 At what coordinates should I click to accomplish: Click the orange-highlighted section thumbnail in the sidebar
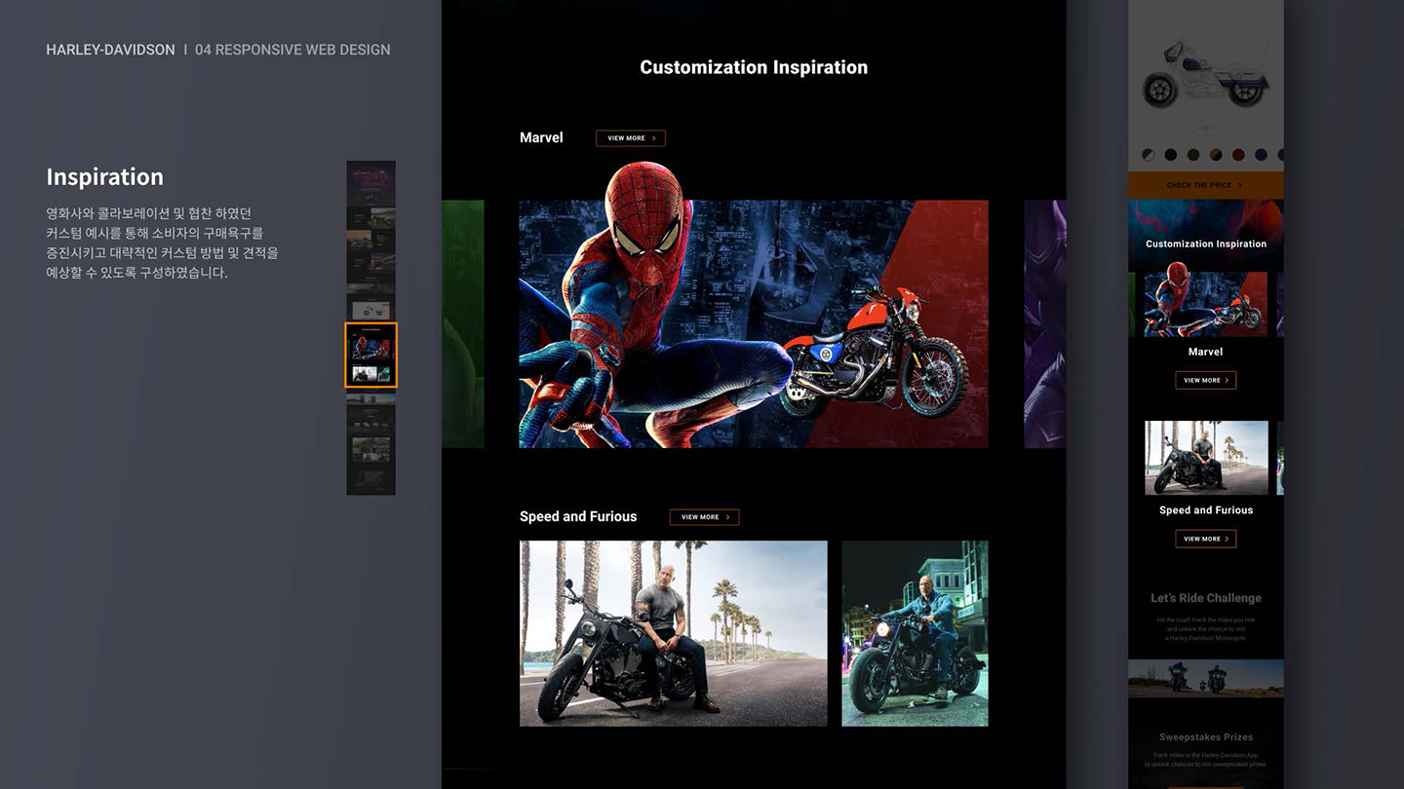(370, 356)
